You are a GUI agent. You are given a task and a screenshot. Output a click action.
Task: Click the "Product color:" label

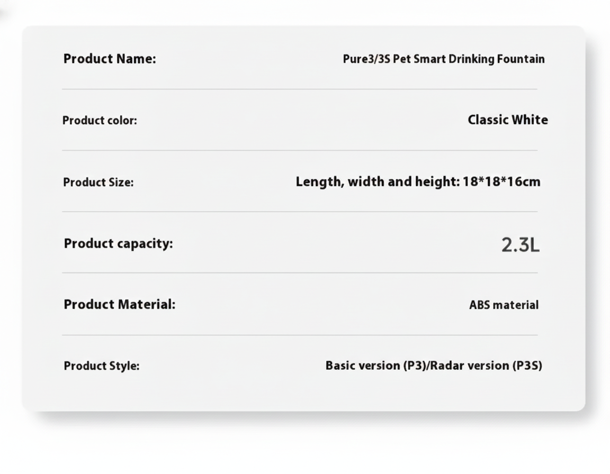click(x=100, y=121)
